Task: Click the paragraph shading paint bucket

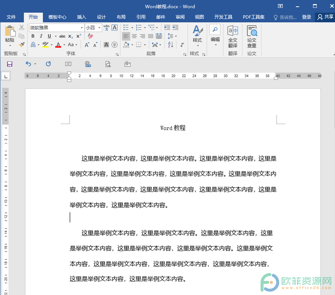Action: click(126, 45)
